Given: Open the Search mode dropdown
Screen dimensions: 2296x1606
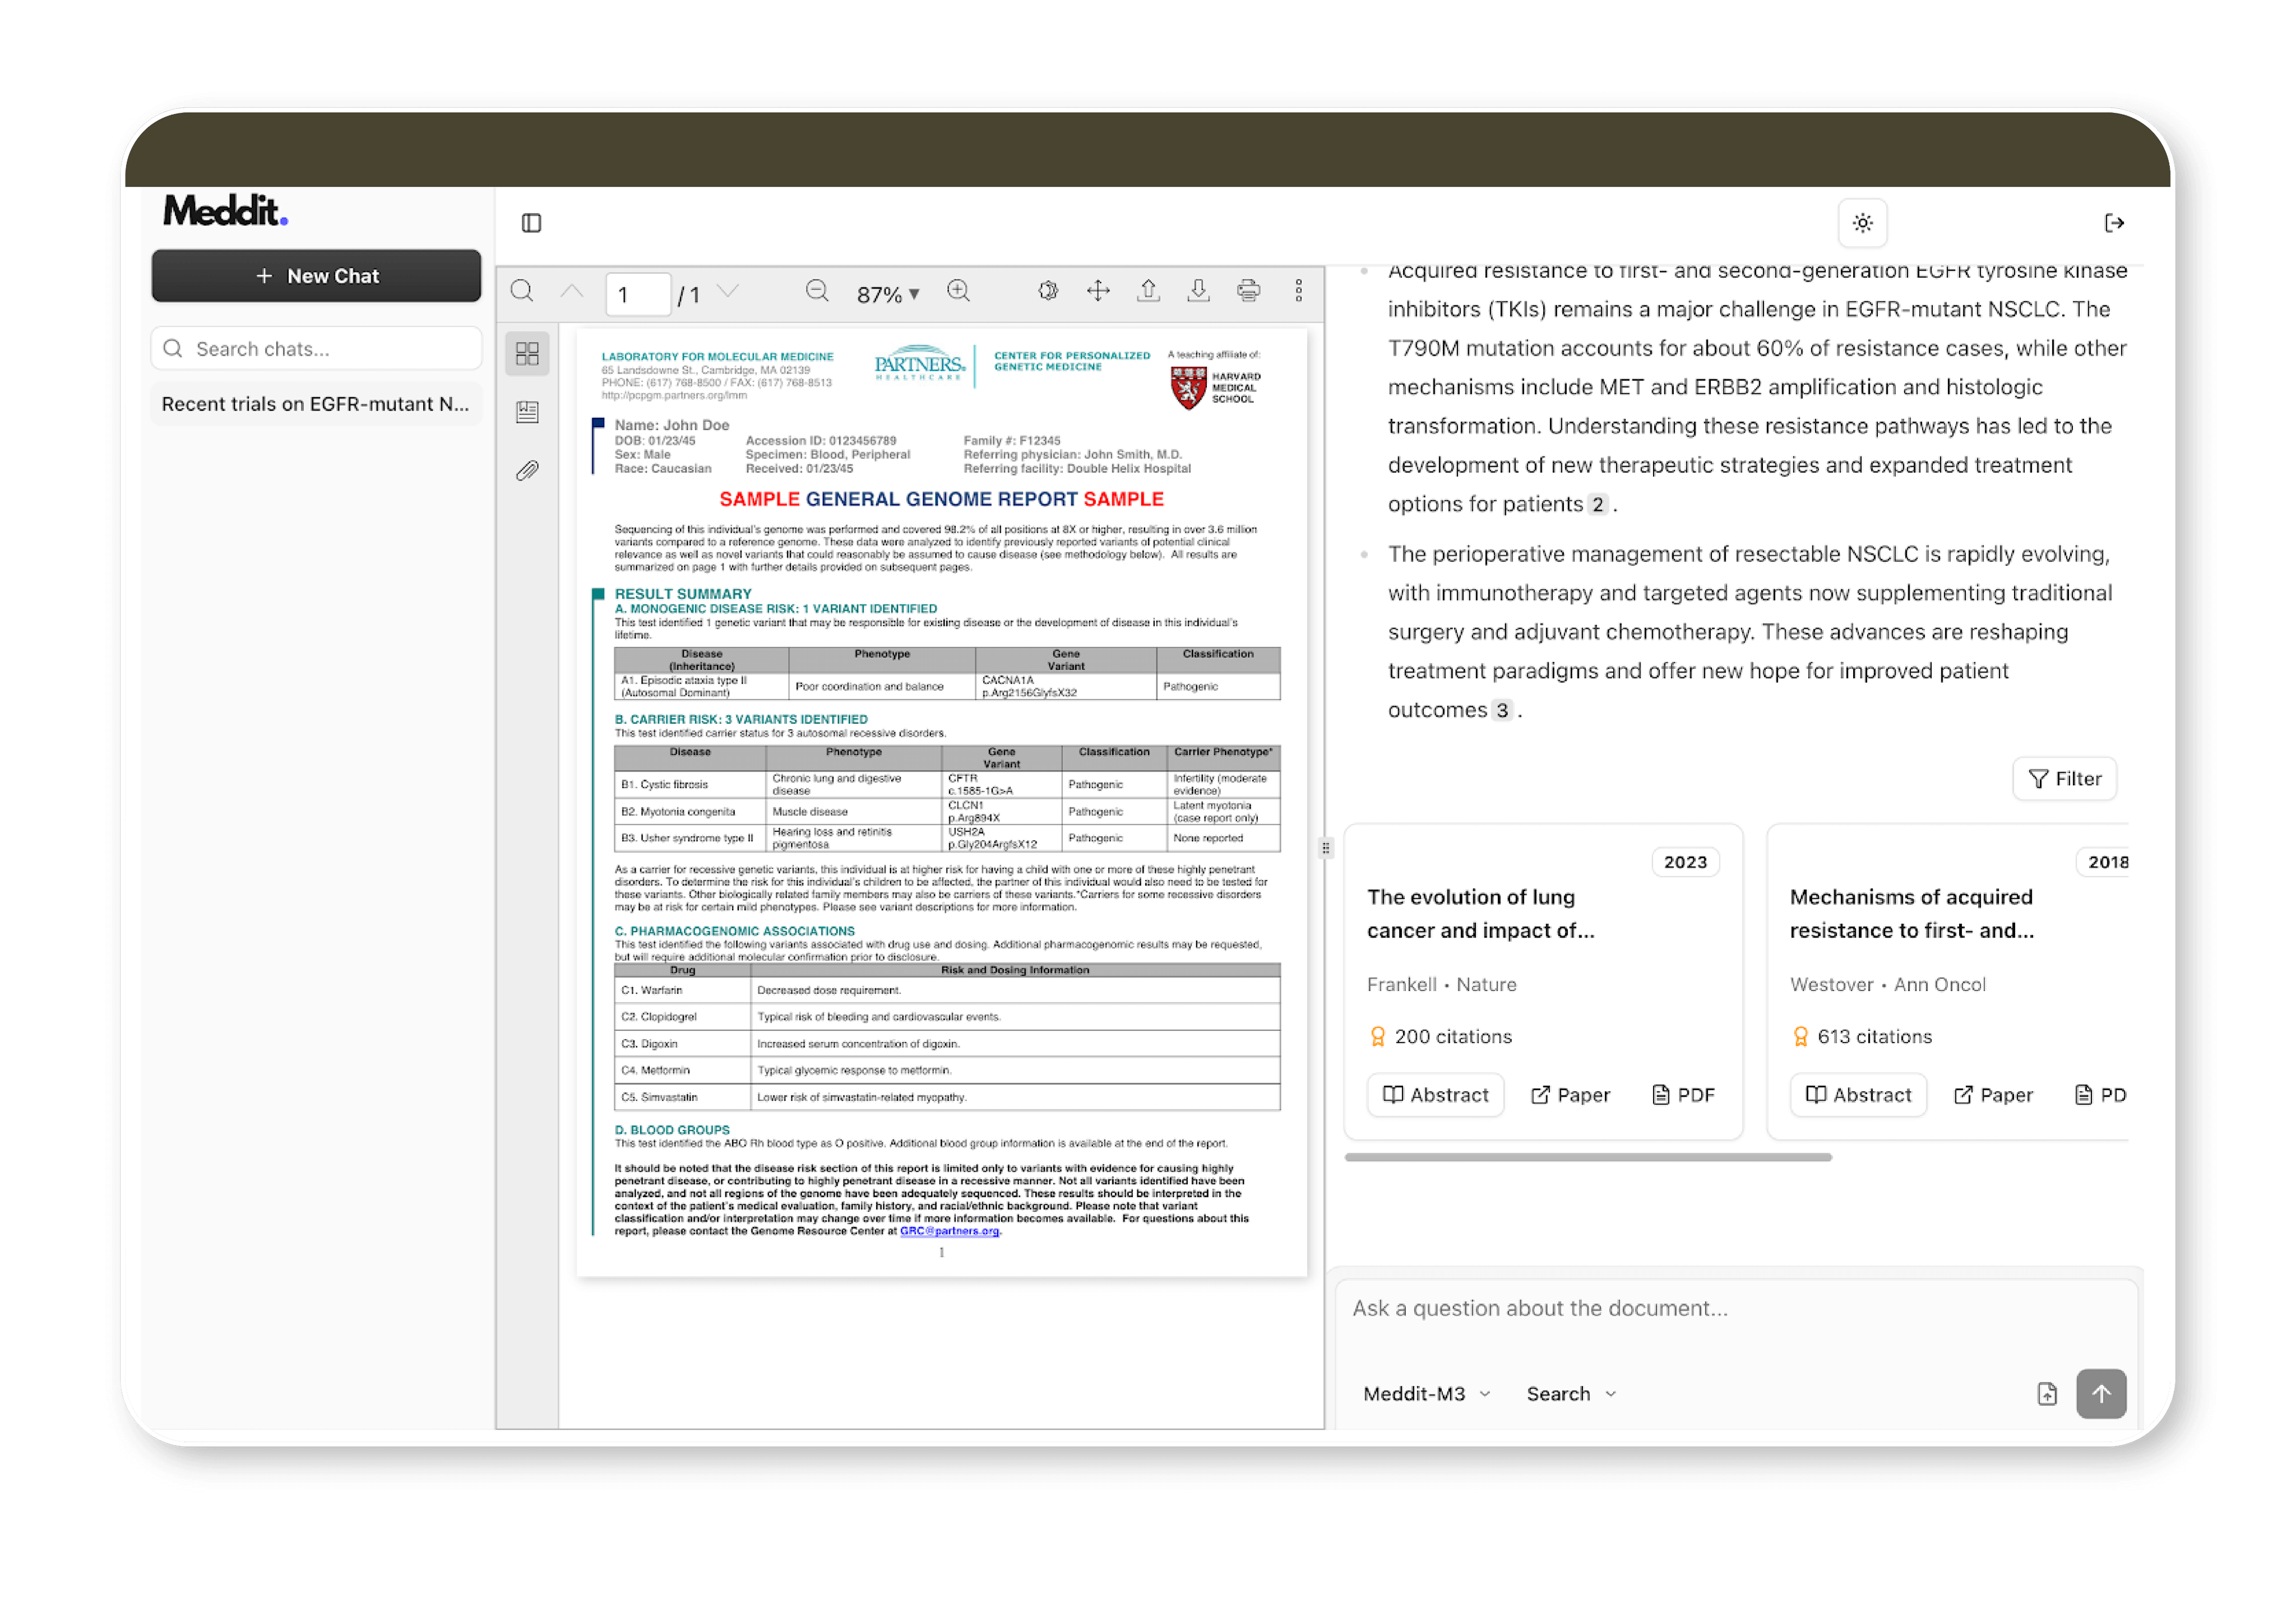Looking at the screenshot, I should (x=1570, y=1393).
